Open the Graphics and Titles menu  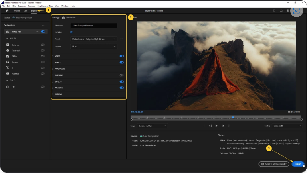45,6
